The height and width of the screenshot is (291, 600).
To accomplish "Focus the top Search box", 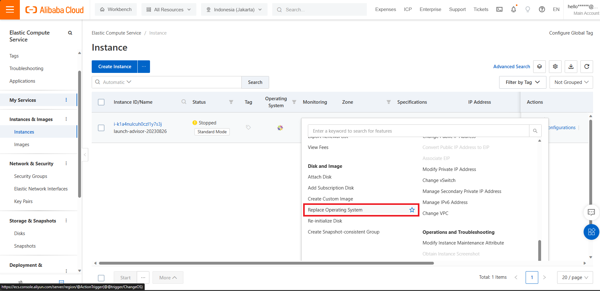I will [320, 9].
